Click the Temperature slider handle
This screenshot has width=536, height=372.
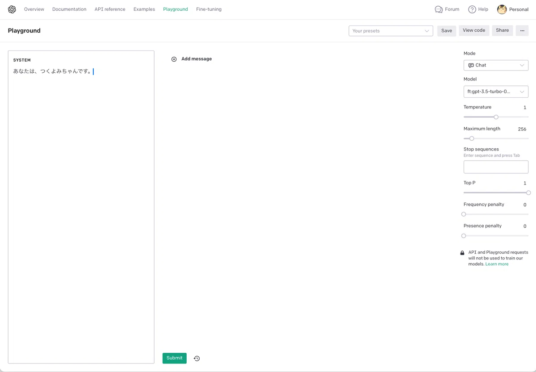[496, 117]
